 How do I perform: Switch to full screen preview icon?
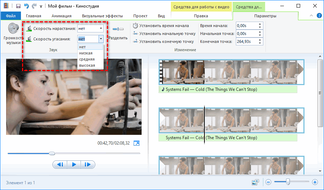[137, 143]
